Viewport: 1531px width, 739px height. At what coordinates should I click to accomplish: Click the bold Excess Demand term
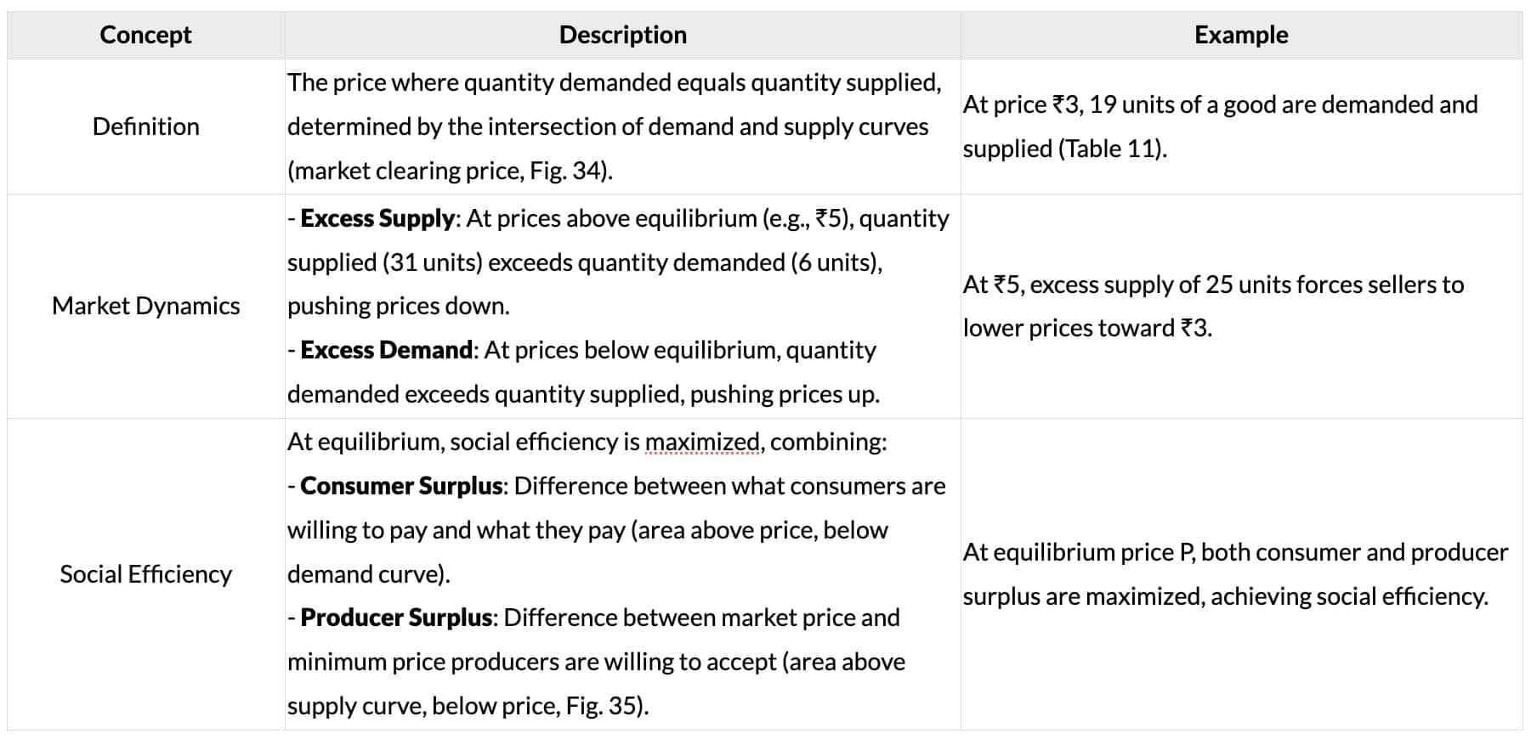coord(386,350)
